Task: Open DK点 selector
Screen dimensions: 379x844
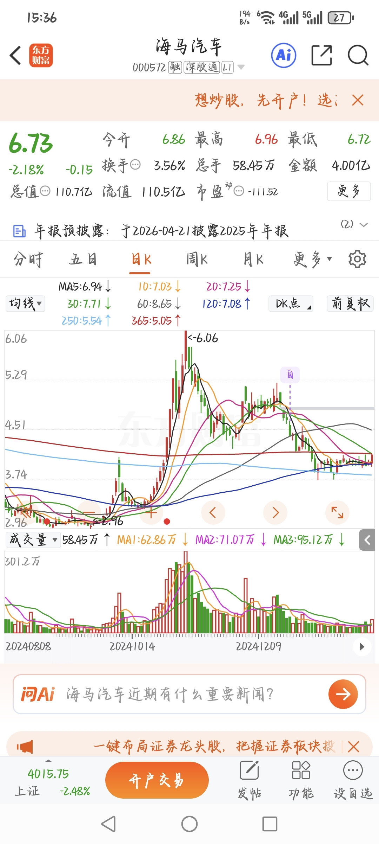Action: point(291,303)
